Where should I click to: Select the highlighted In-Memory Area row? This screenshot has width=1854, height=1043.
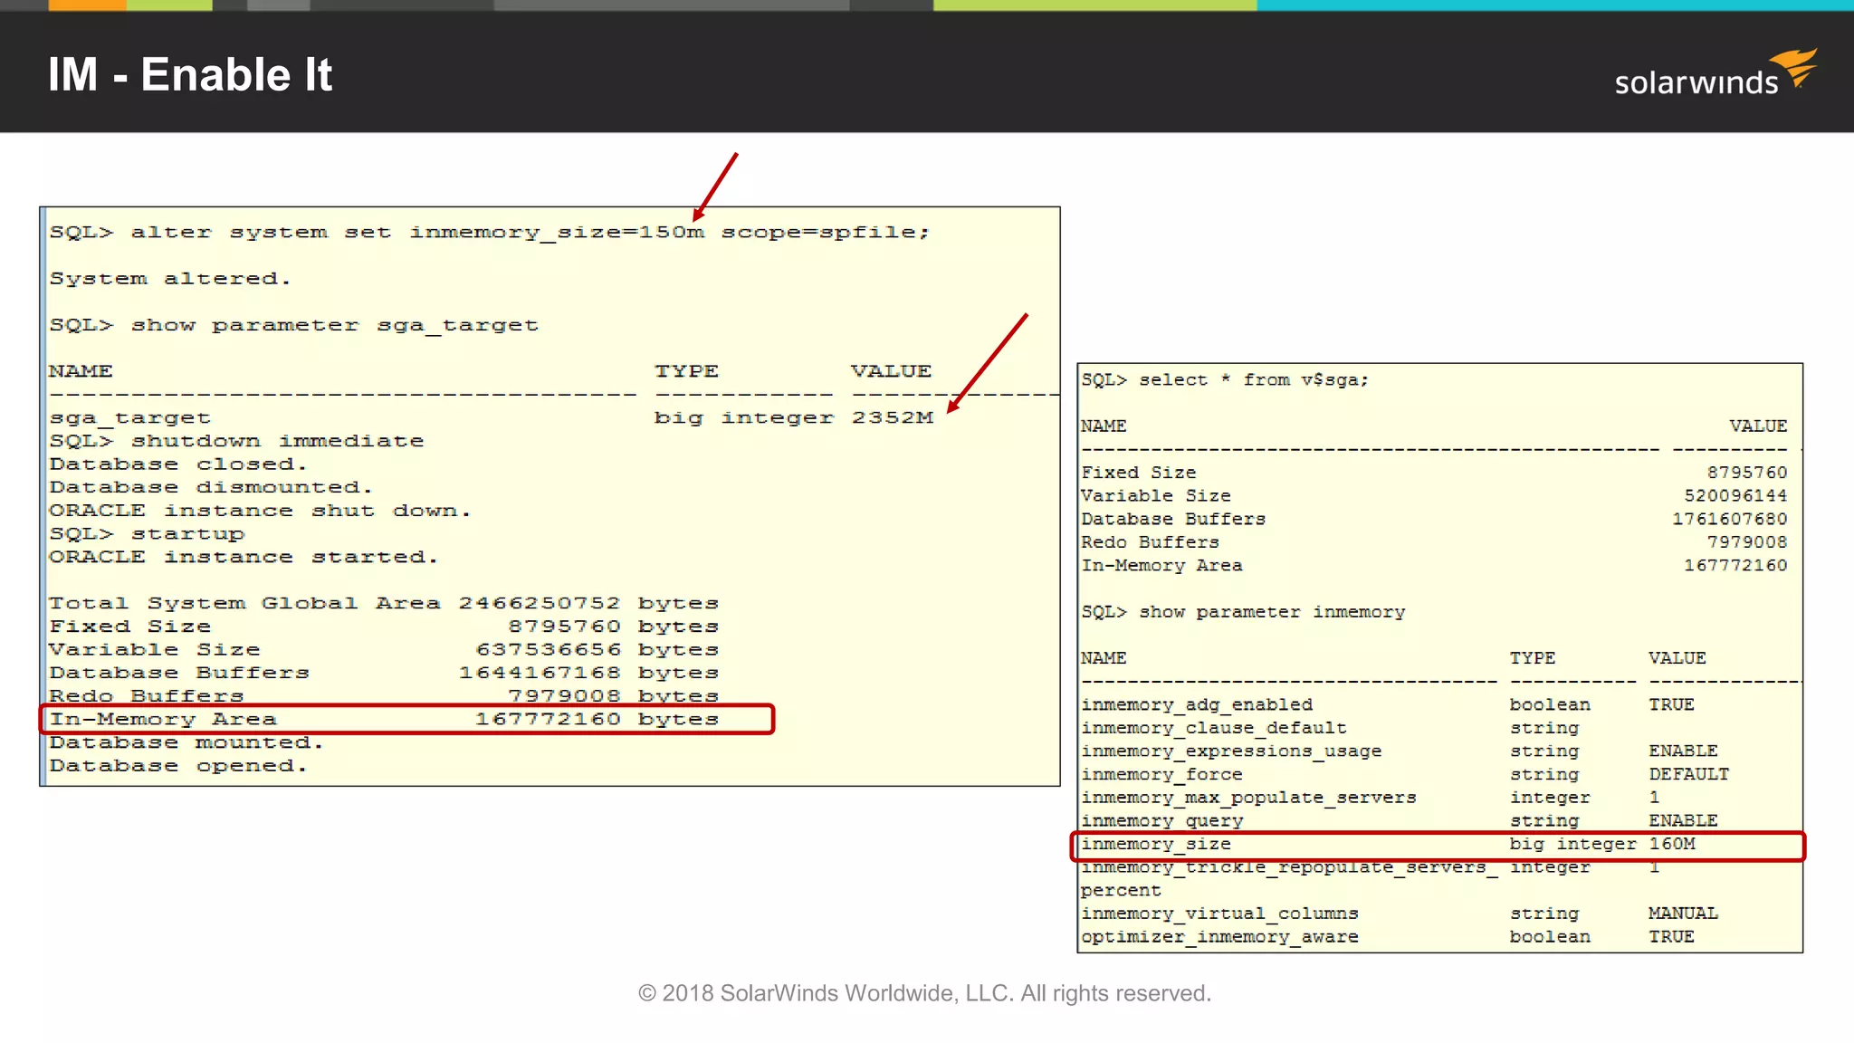point(407,719)
